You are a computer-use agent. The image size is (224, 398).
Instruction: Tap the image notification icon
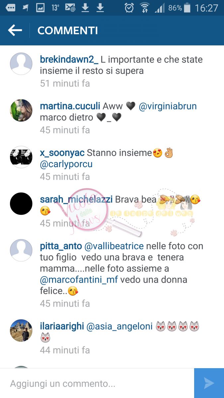(x=40, y=8)
